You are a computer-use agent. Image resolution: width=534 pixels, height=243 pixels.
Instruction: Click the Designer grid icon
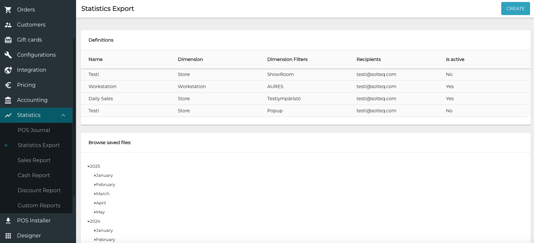pos(8,236)
